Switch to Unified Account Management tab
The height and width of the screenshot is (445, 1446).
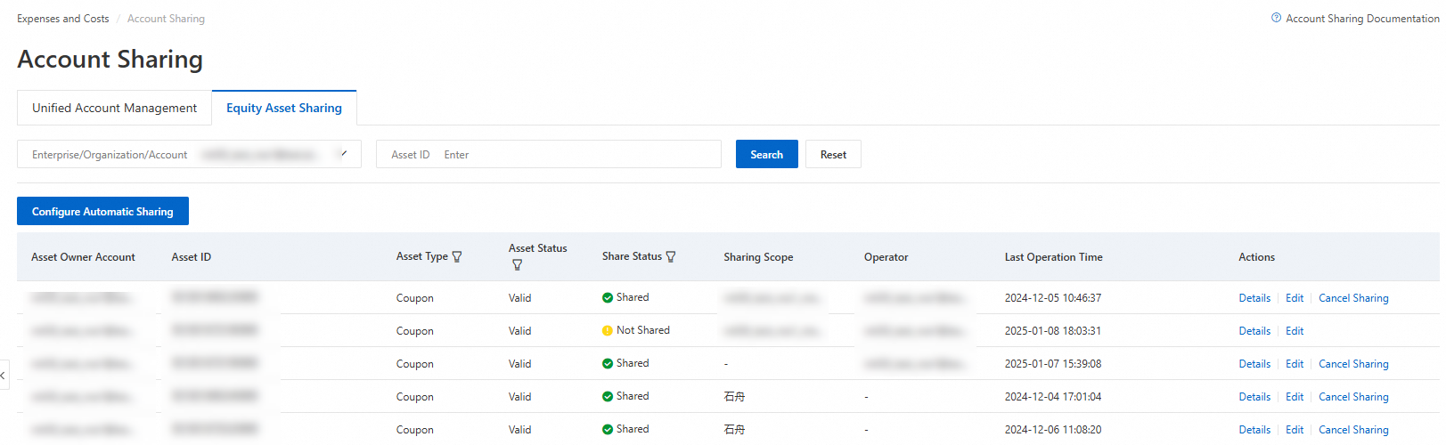click(114, 108)
